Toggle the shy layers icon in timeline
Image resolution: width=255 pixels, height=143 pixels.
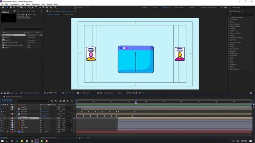pyautogui.click(x=60, y=101)
